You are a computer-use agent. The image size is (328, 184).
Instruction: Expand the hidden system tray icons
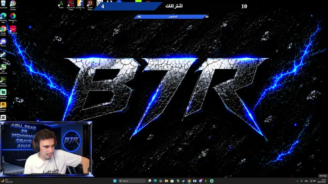tap(297, 181)
